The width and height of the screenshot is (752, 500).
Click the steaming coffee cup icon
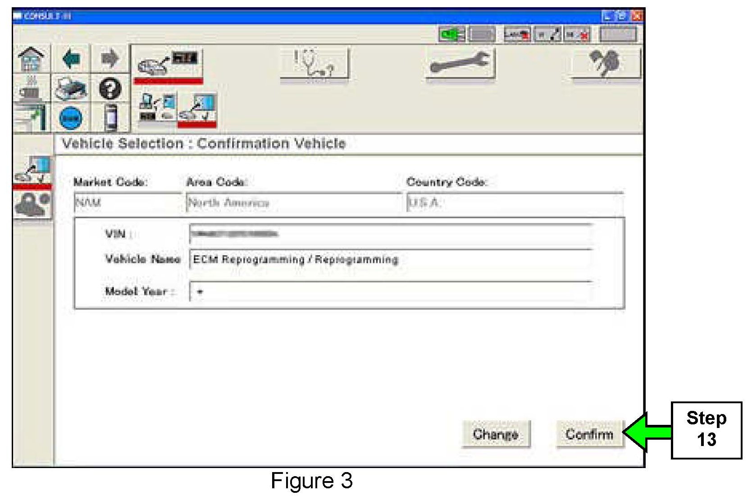[x=30, y=89]
